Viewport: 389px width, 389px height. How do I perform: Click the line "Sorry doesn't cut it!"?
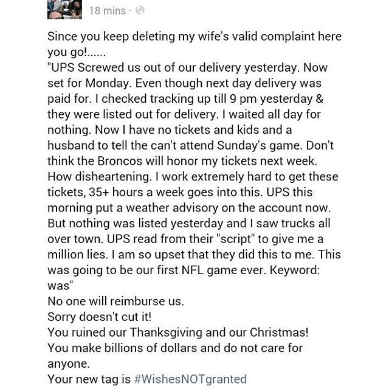[x=99, y=317]
